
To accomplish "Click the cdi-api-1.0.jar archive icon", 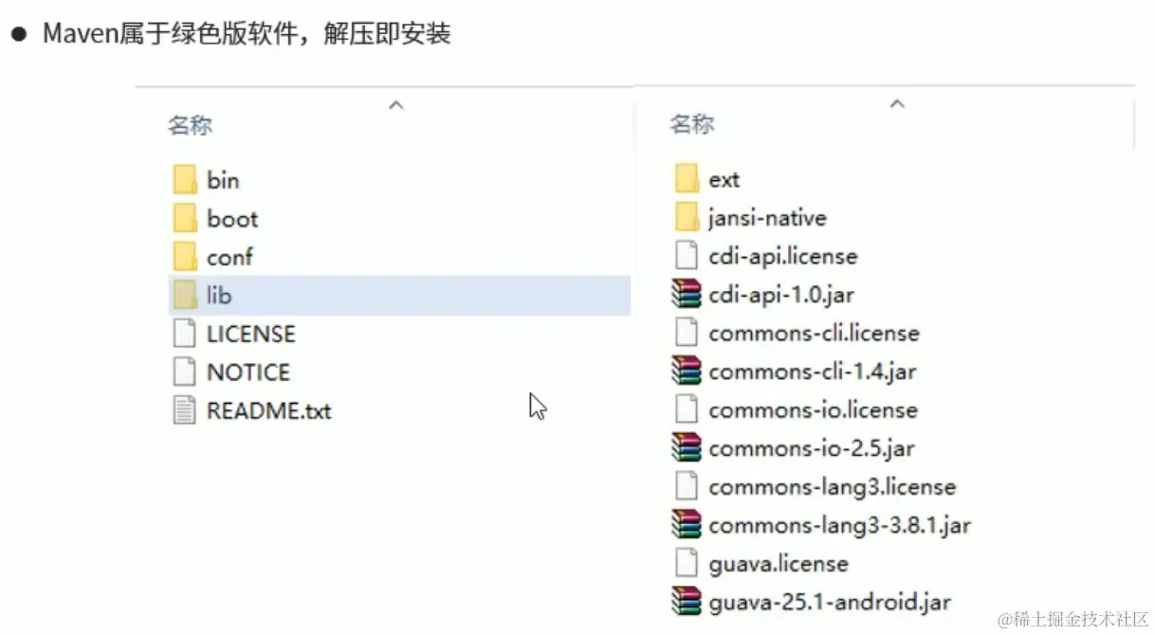I will coord(686,295).
